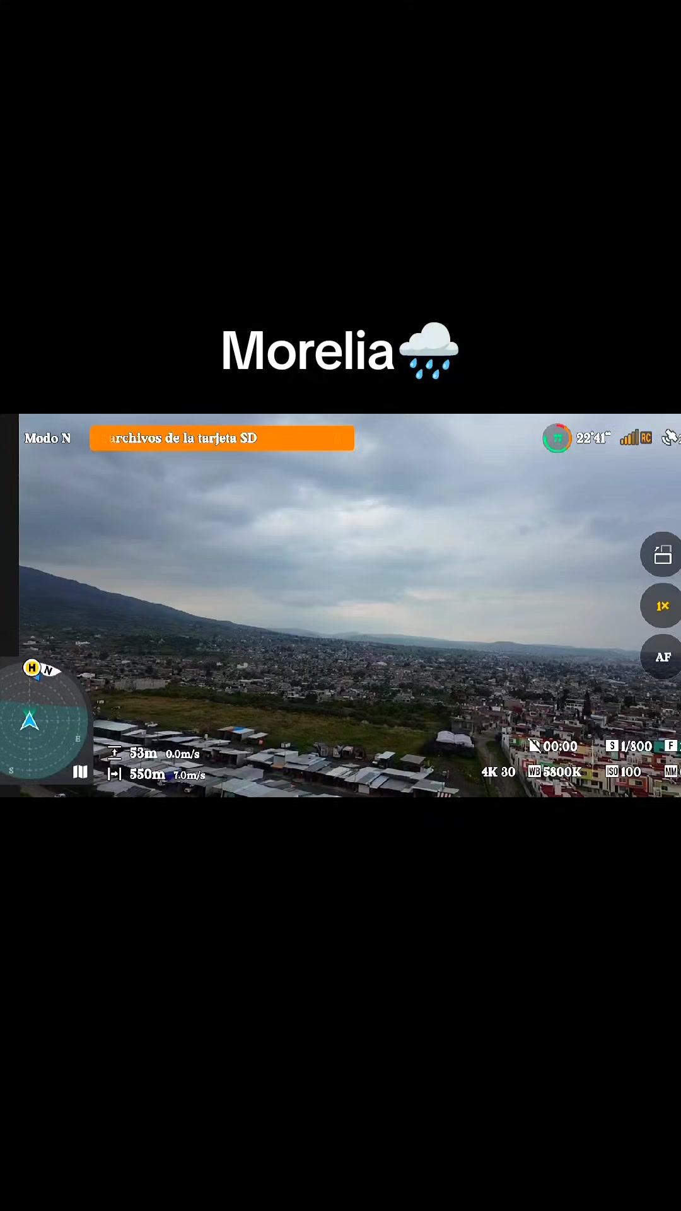Tap the landscape/portrait camera switch icon
This screenshot has height=1211, width=681.
click(x=662, y=555)
